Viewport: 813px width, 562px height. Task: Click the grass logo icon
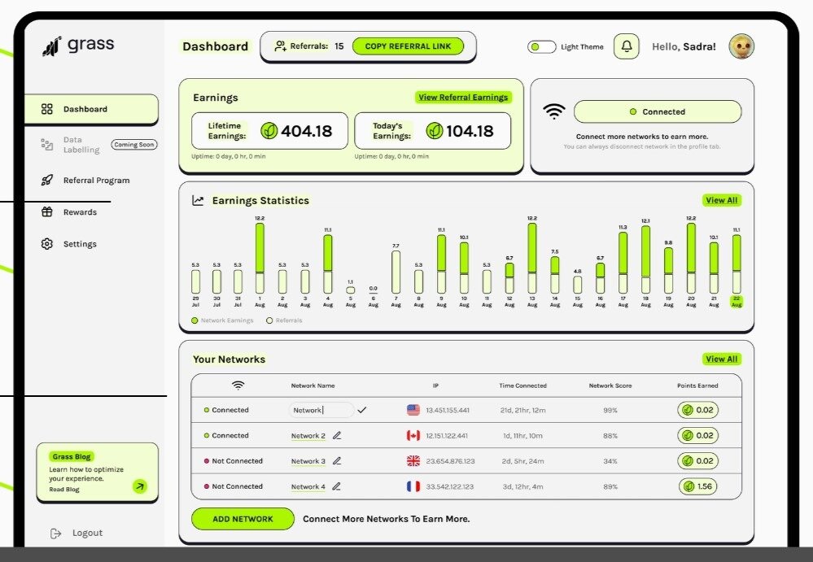(x=51, y=46)
